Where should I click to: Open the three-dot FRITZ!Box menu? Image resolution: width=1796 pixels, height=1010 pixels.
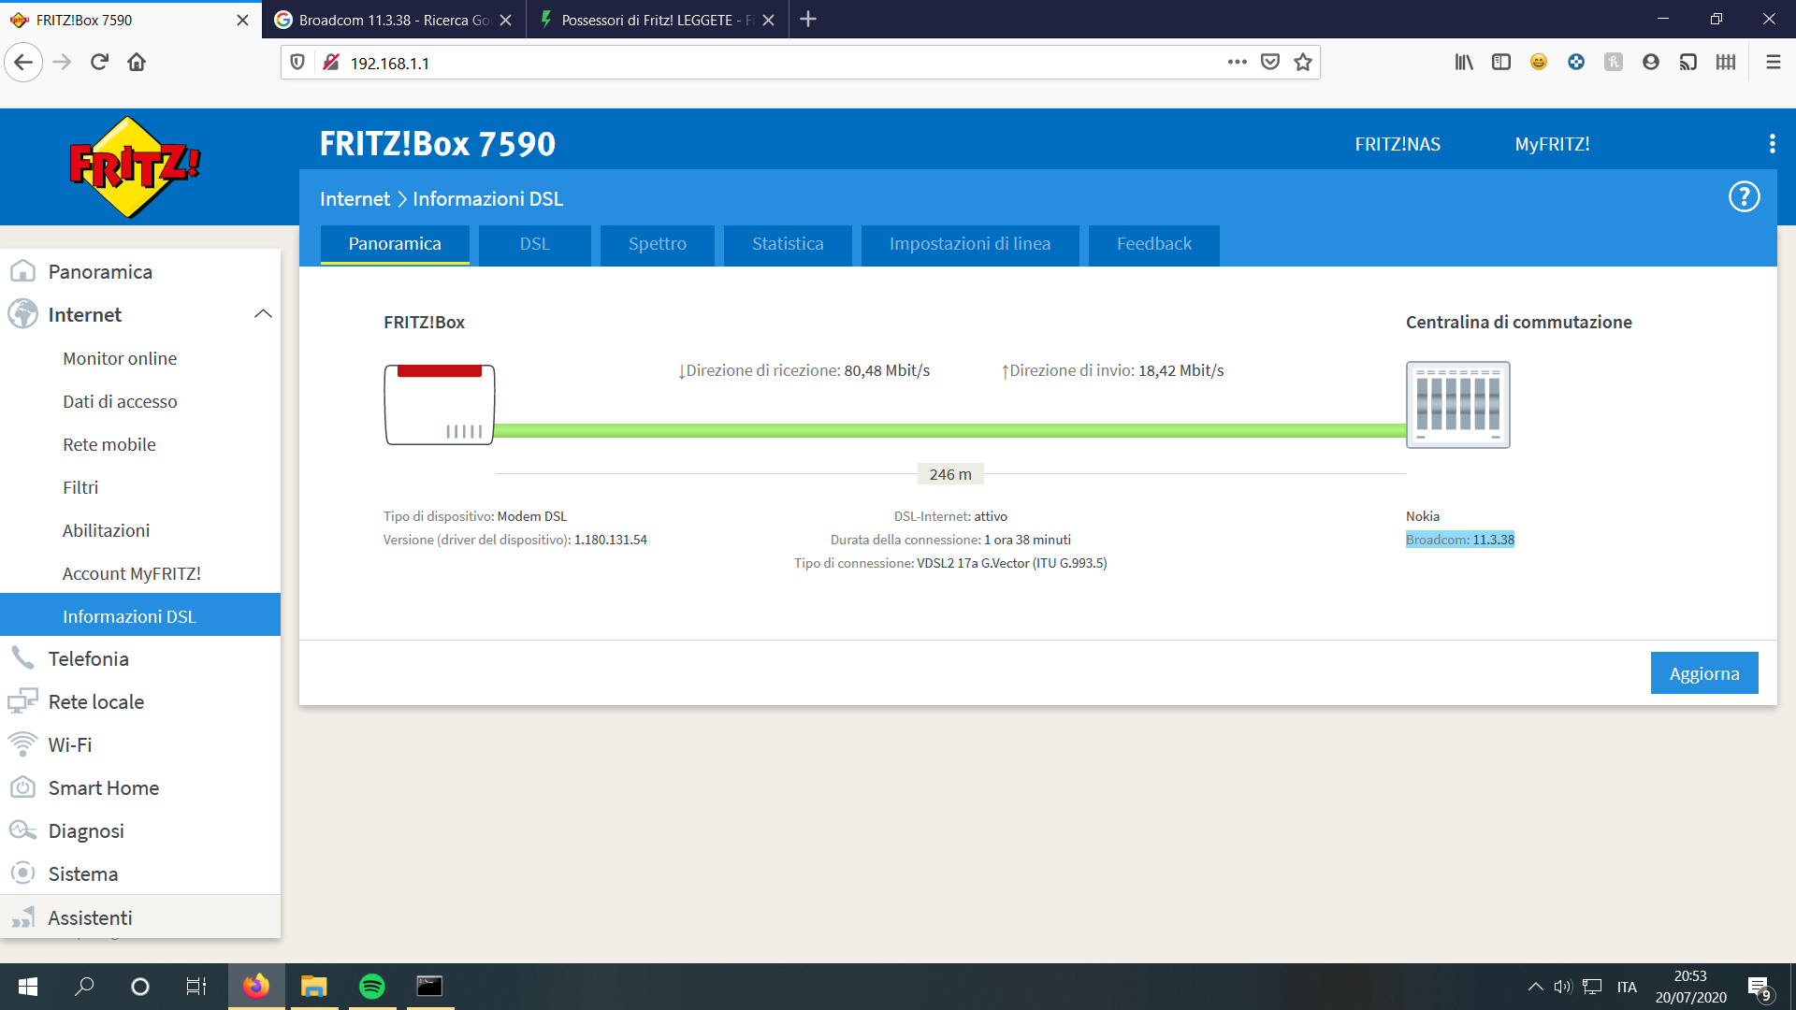point(1772,144)
